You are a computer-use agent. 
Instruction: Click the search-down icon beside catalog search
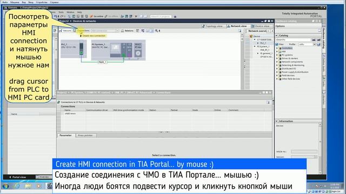click(x=314, y=40)
